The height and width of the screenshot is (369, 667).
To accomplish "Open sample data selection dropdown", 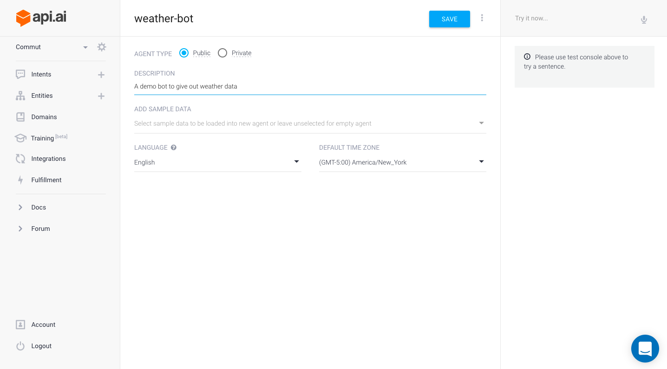I will (x=481, y=123).
